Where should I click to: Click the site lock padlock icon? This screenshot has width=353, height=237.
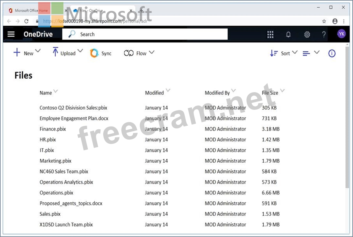point(37,21)
